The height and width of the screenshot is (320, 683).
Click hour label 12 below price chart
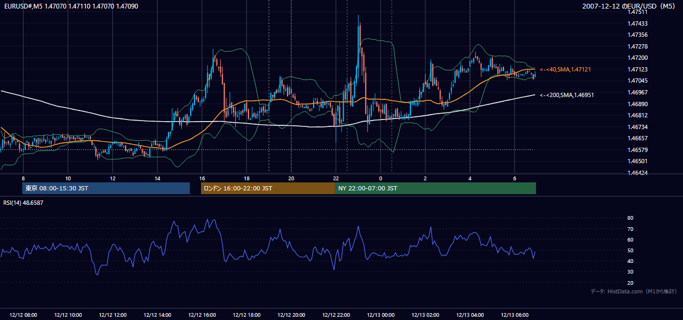click(x=112, y=178)
